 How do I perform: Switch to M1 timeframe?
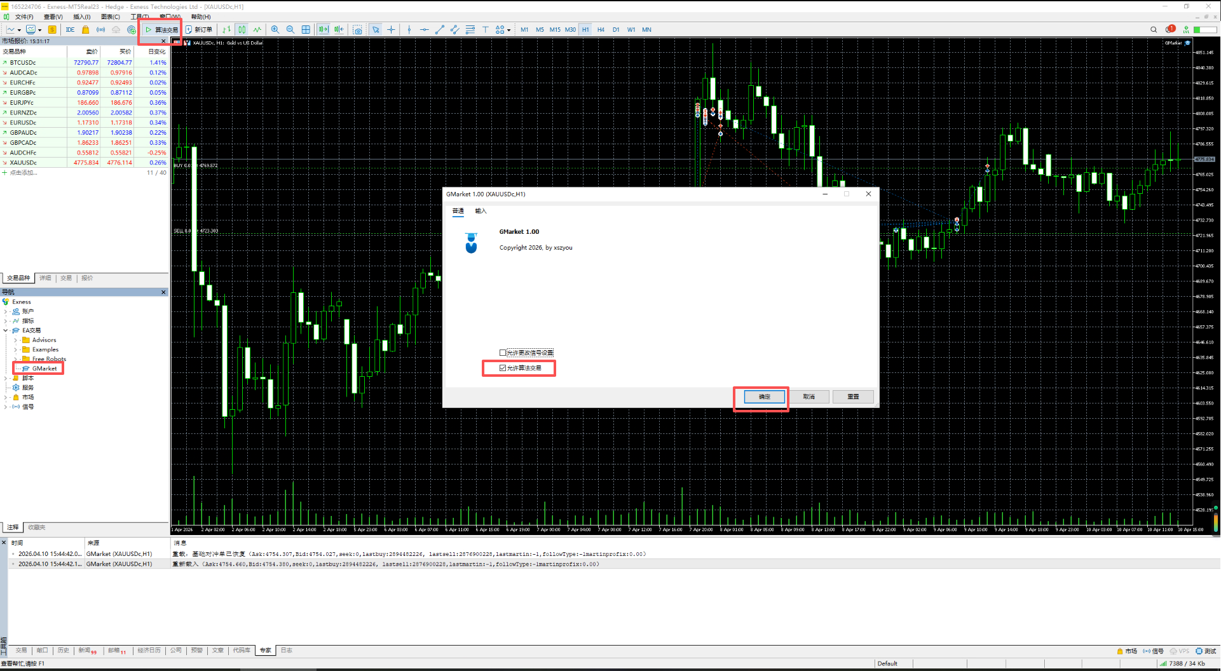524,30
